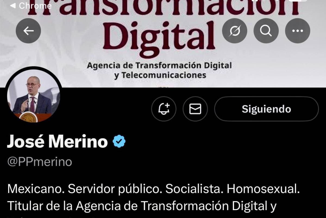Enable post notifications with bell icon
326x218 pixels.
pos(164,109)
